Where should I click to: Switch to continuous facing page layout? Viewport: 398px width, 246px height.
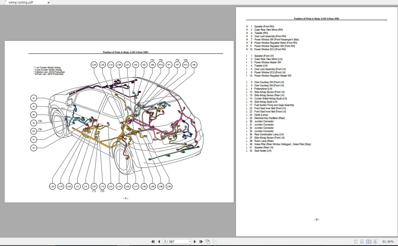375,242
